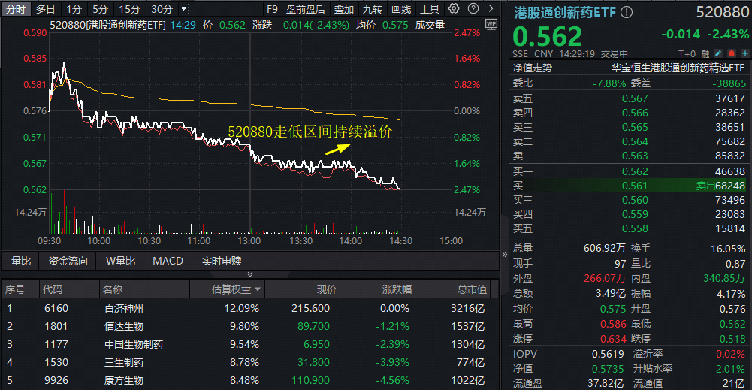The width and height of the screenshot is (752, 390).
Task: Open the chart settings gear icon
Action: click(x=453, y=9)
